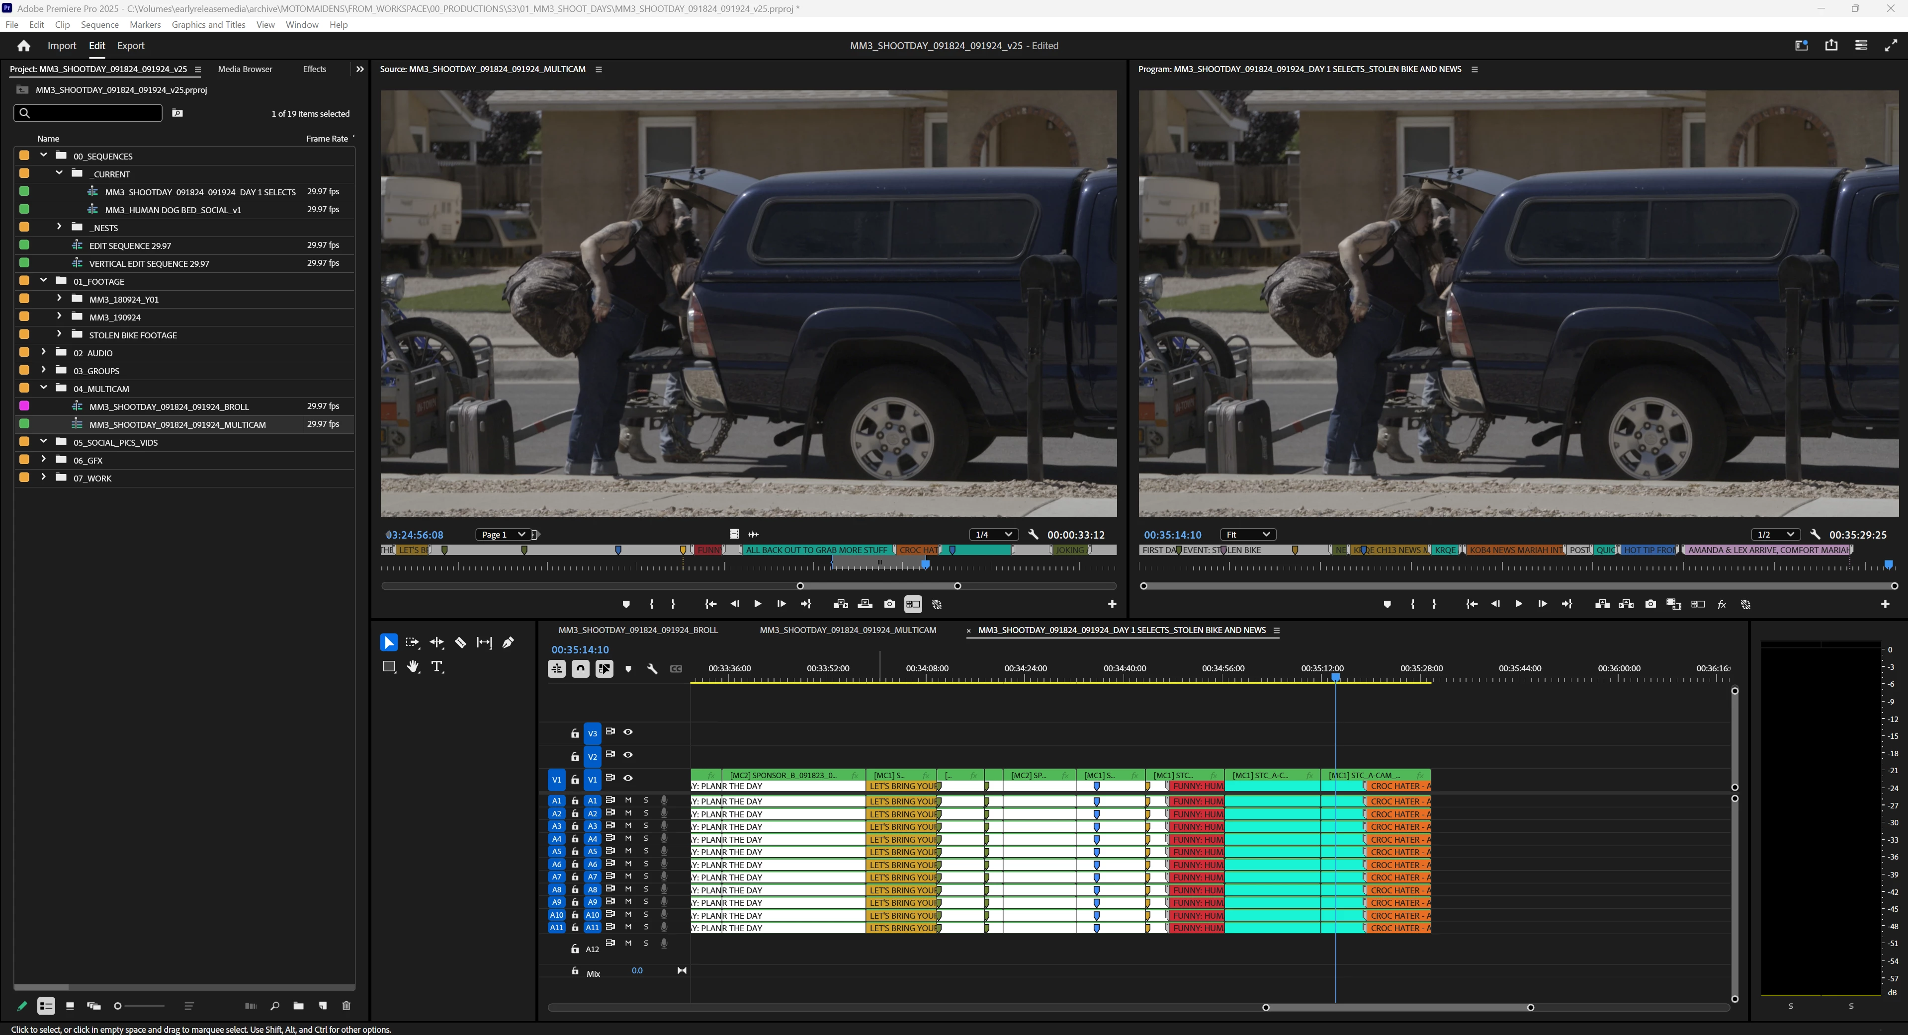
Task: Select the Type tool
Action: pyautogui.click(x=437, y=667)
